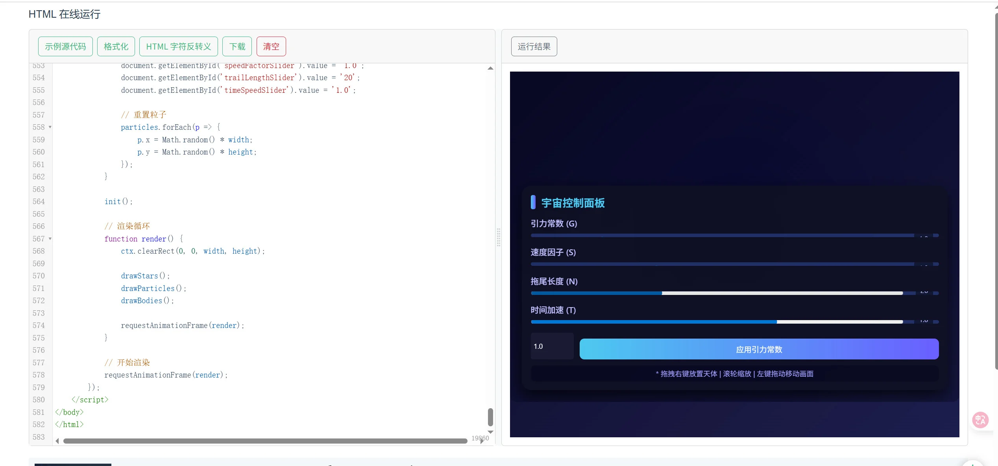Click the p.x = Math.random() code line
This screenshot has width=998, height=466.
point(195,140)
